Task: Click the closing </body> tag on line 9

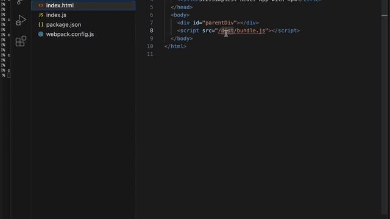Action: pyautogui.click(x=182, y=38)
